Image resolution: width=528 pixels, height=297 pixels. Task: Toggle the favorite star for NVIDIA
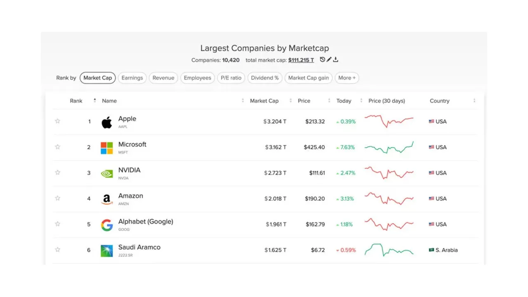click(58, 172)
